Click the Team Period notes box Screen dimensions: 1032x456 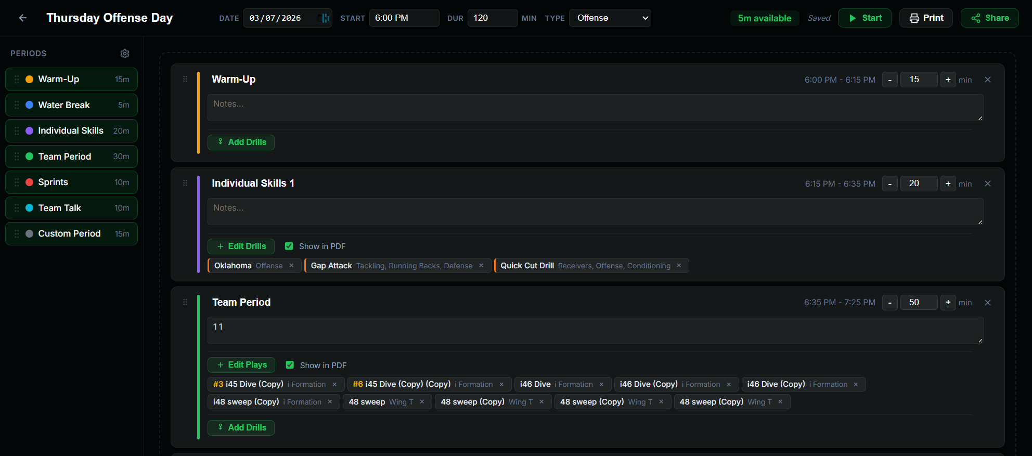pyautogui.click(x=595, y=330)
